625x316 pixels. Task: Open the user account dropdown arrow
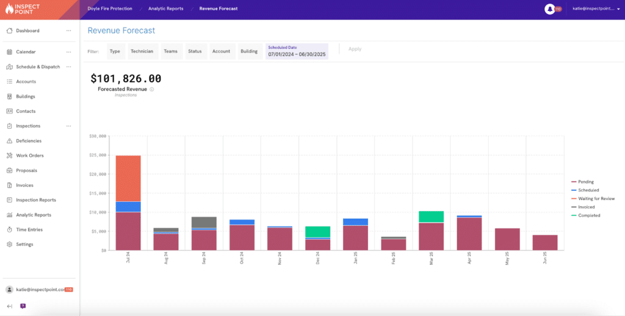(618, 9)
